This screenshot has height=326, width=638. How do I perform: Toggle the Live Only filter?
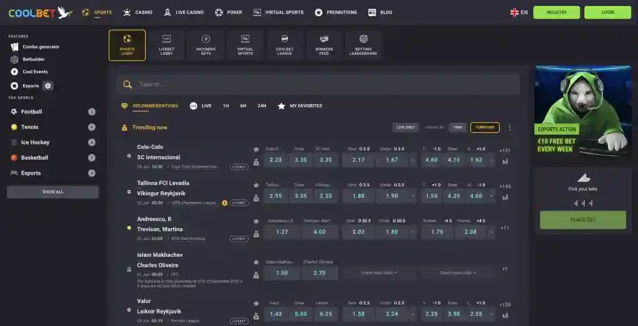[406, 127]
